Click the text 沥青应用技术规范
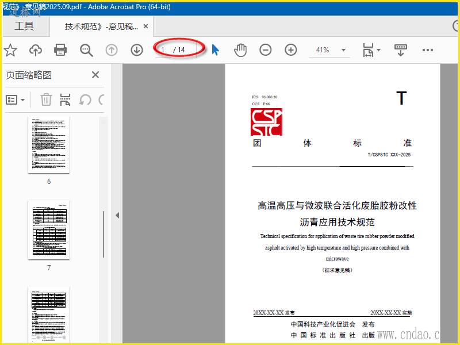This screenshot has height=345, width=460. pos(337,222)
